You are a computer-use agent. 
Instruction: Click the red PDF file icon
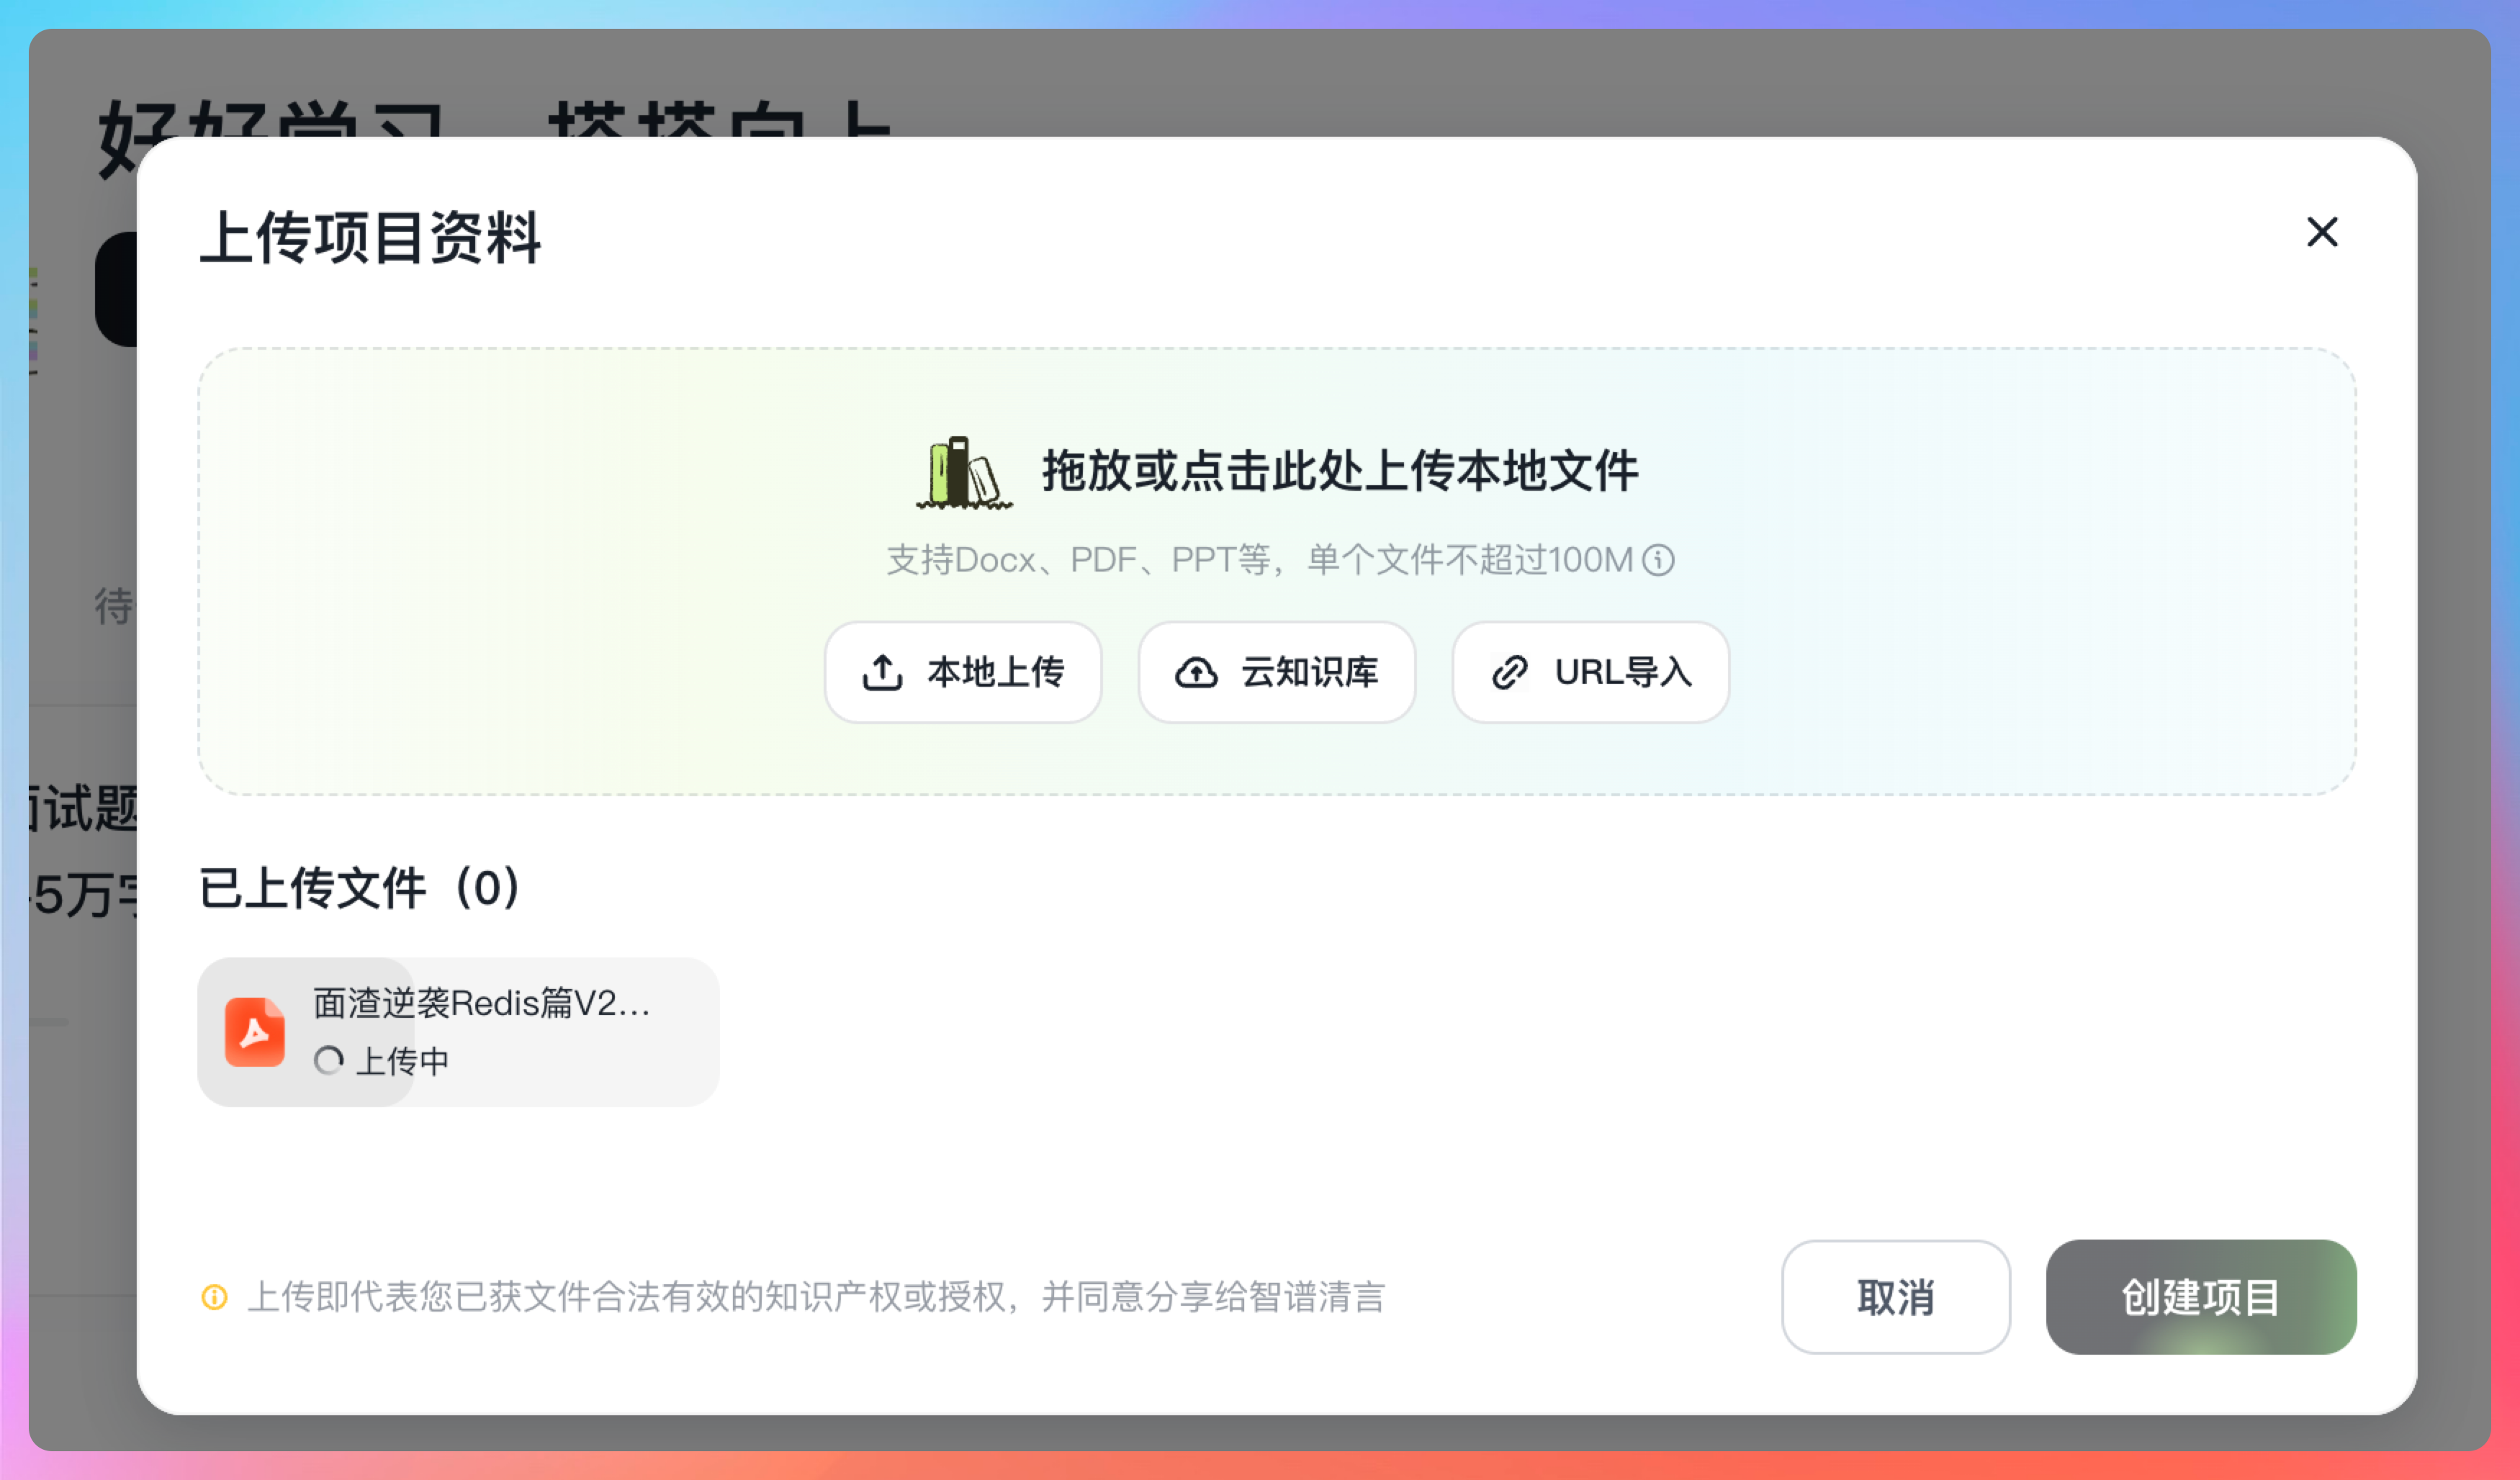(x=254, y=1032)
